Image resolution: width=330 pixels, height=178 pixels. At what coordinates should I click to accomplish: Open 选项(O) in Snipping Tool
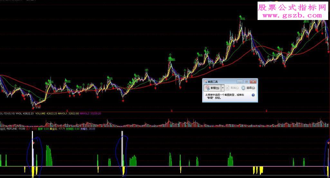(x=248, y=88)
